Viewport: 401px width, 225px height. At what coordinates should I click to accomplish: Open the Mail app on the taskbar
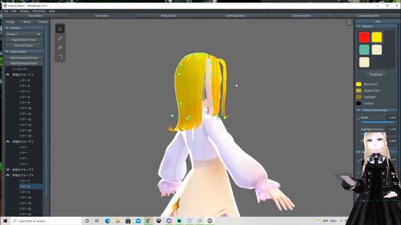[x=138, y=221]
